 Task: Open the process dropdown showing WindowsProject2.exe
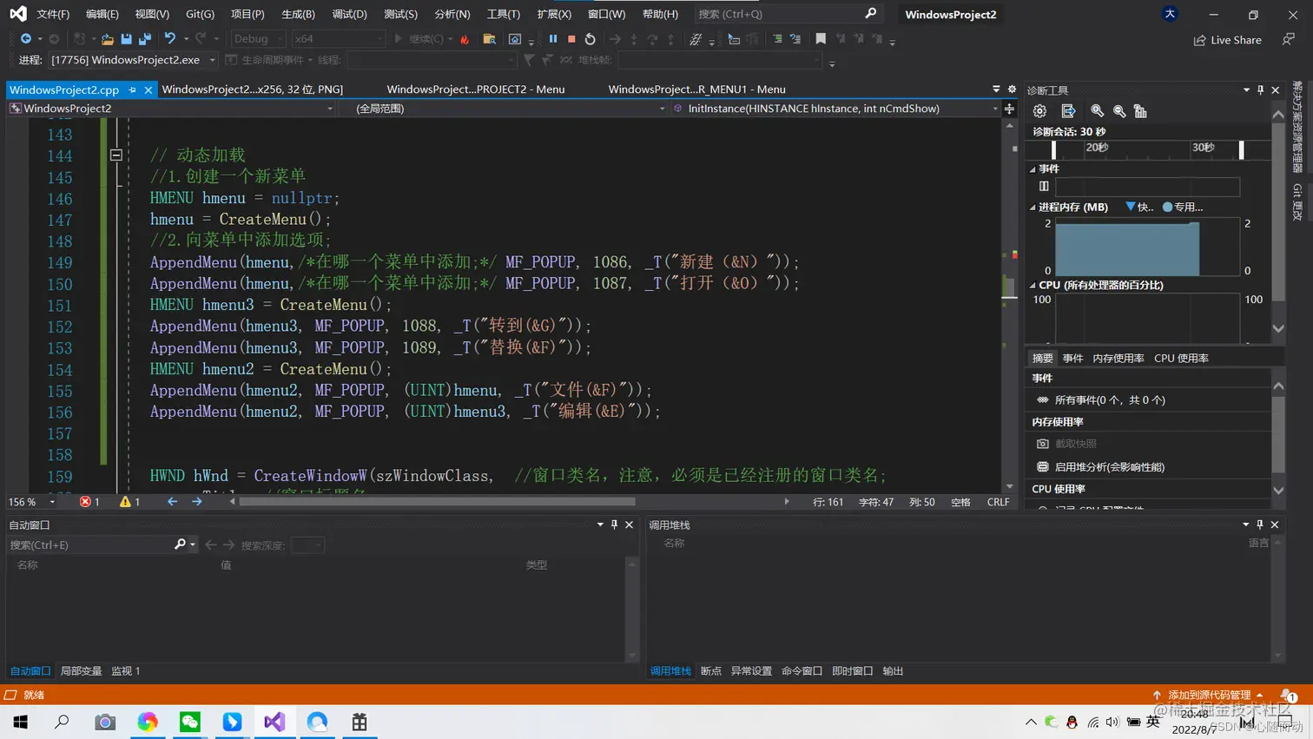click(x=132, y=60)
